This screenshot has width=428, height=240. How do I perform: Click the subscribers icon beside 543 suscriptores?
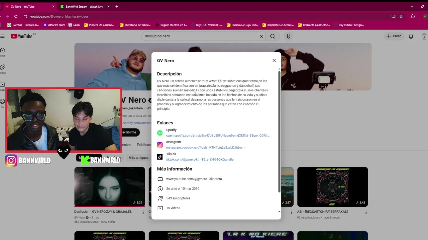coord(160,198)
